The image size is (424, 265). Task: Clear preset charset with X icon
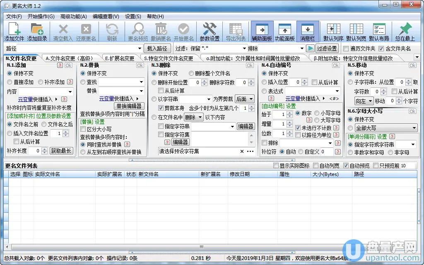click(242, 152)
